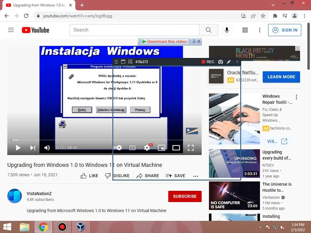Share this page icon

tap(253, 16)
